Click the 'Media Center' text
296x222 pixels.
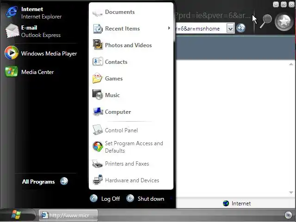coord(37,72)
